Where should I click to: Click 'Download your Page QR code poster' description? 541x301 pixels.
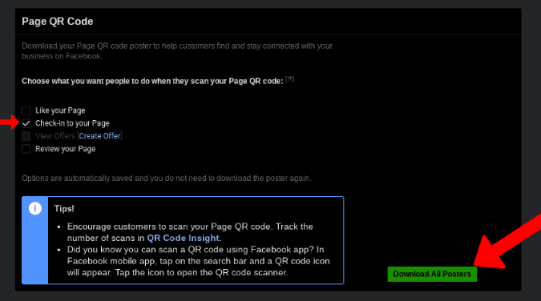tap(177, 51)
